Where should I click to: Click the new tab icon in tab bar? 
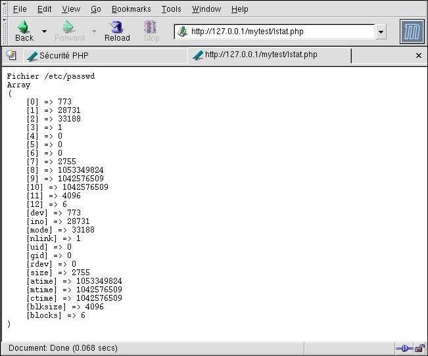click(x=11, y=56)
